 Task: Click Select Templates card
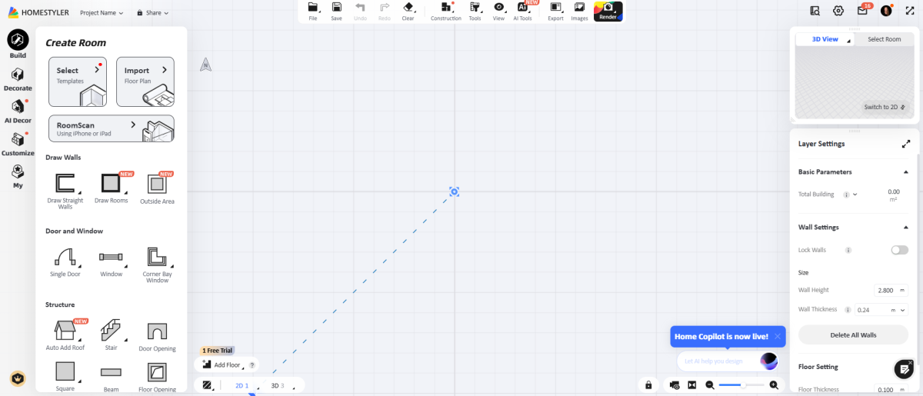click(x=78, y=82)
